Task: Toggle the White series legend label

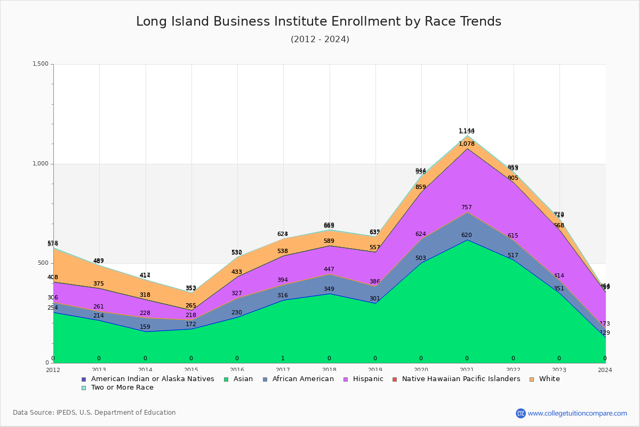Action: point(549,379)
